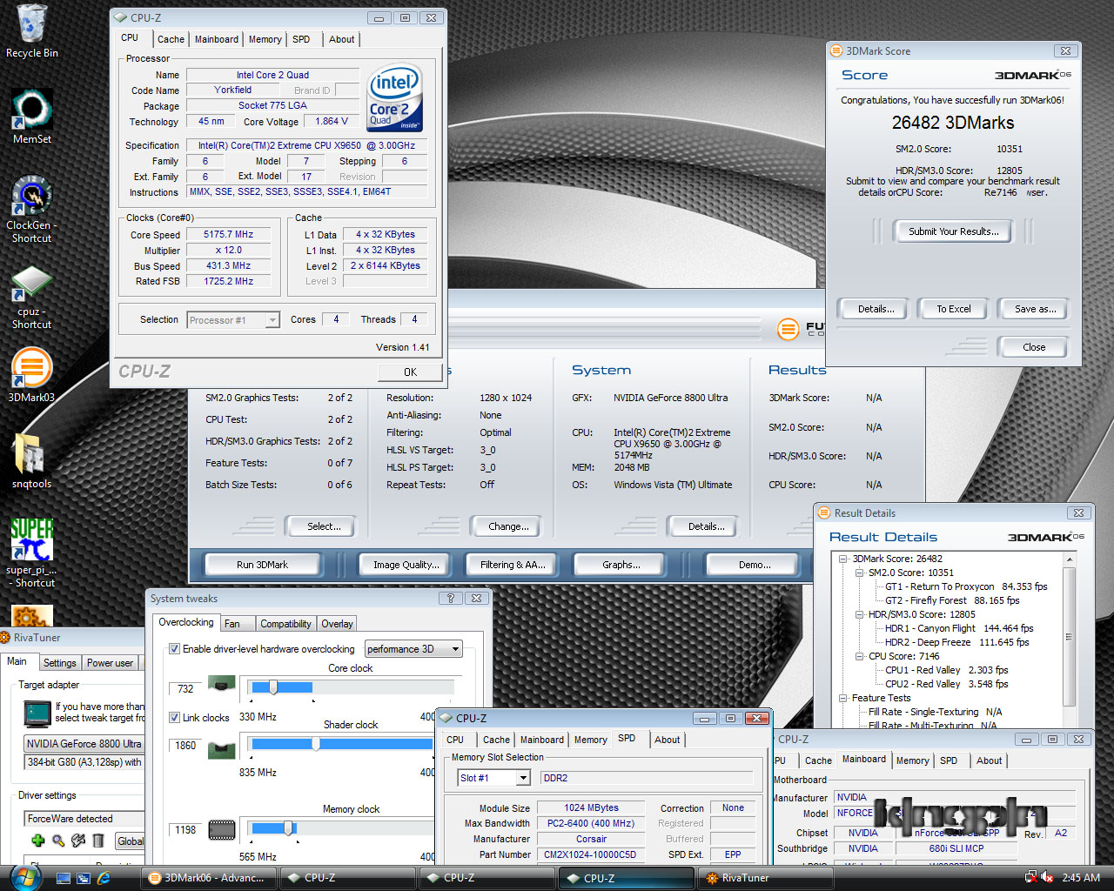Image resolution: width=1114 pixels, height=891 pixels.
Task: Launch the 3DMark03 desktop icon
Action: 32,368
